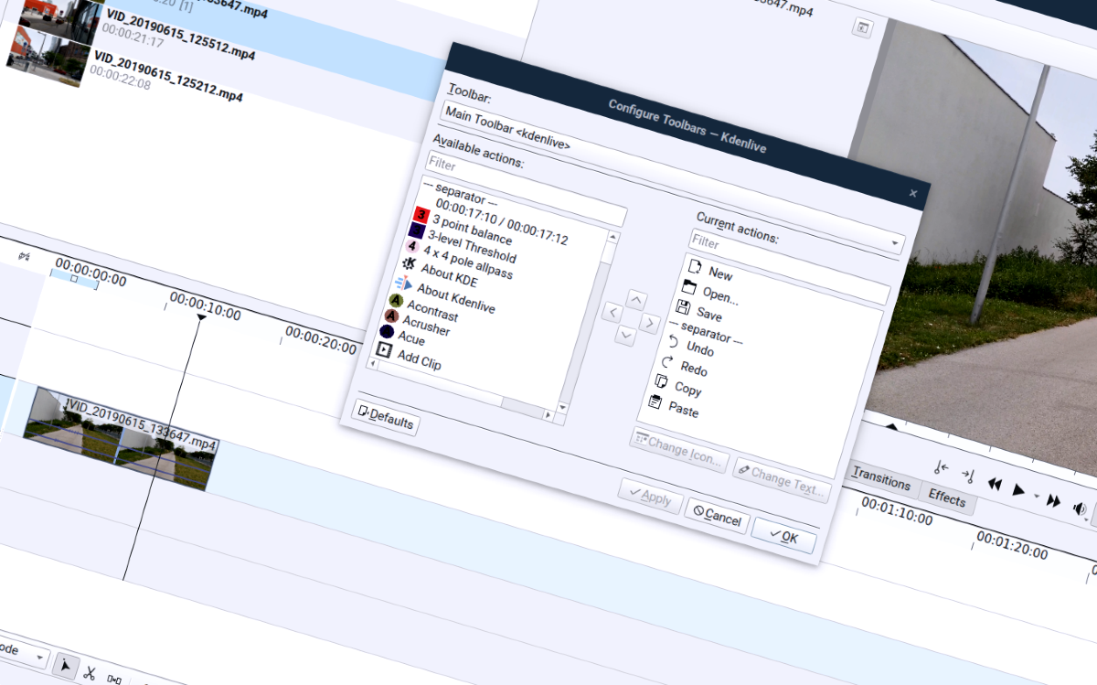
Task: Expand the edit mode dropdown in timeline toolbar
Action: point(39,657)
